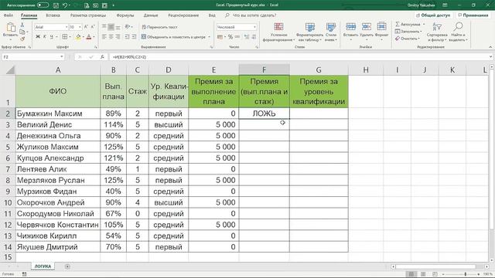Open the font size dropdown
Screen dimensions: 495x278
80,27
